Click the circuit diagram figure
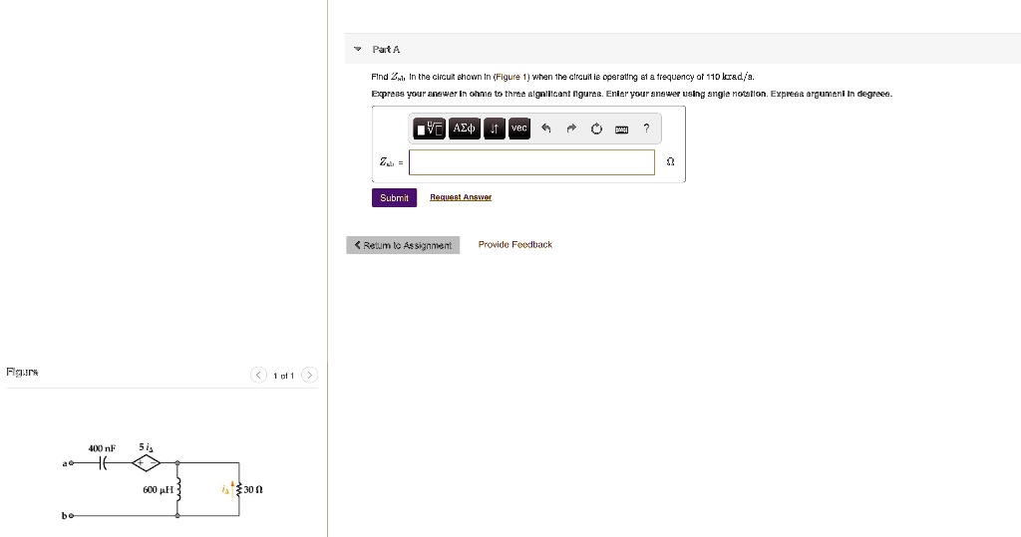 click(x=163, y=481)
